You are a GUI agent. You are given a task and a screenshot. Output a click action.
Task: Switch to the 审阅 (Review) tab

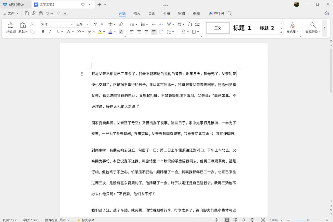(181, 13)
